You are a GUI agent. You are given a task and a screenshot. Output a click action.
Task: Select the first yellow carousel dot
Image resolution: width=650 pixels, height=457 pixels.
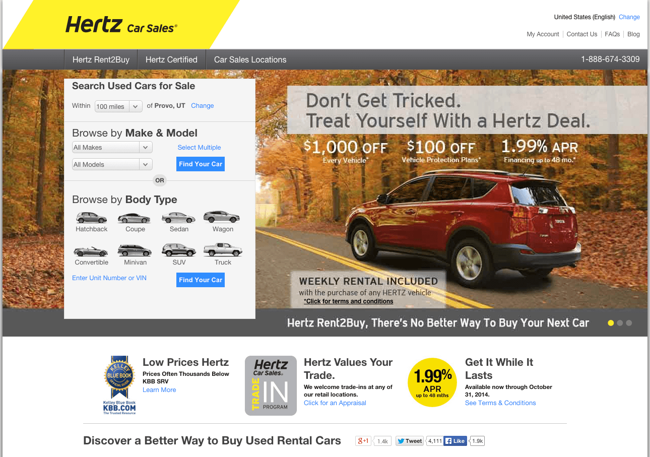tap(611, 323)
